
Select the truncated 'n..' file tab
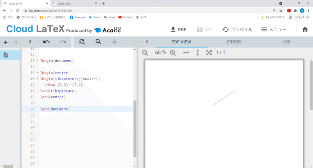pos(17,42)
